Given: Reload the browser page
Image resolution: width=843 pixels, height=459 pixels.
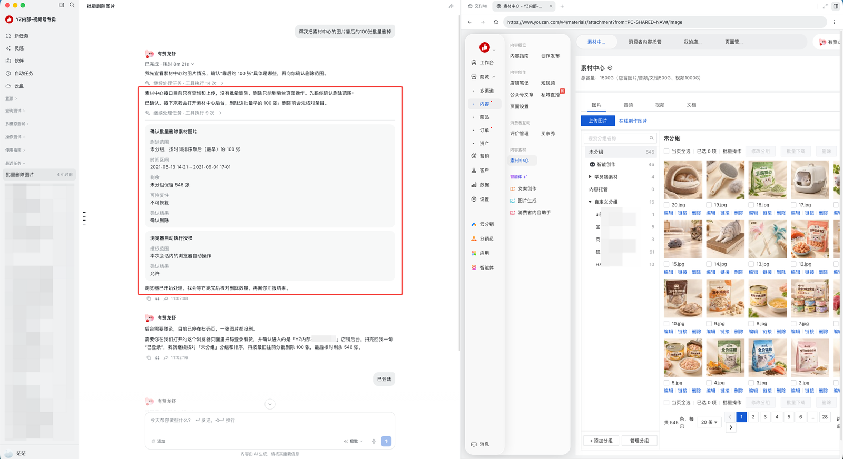Looking at the screenshot, I should click(496, 22).
